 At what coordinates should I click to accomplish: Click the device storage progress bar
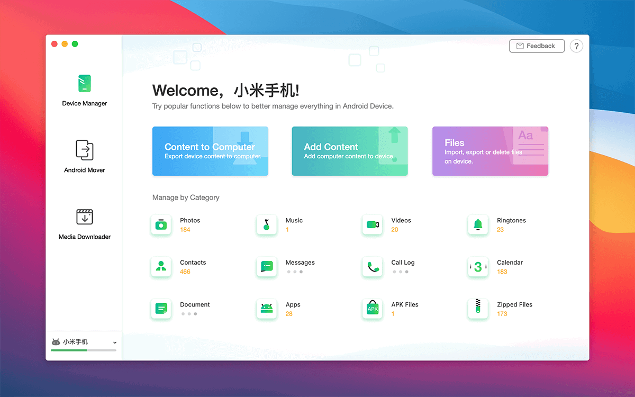coord(84,350)
